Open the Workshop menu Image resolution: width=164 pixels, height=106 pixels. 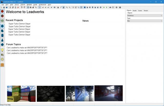point(43,5)
